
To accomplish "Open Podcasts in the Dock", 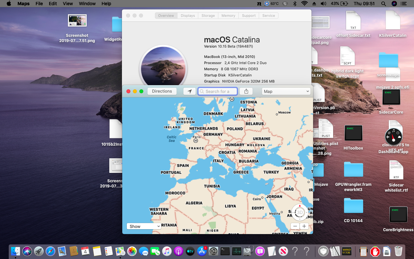I will tap(179, 251).
